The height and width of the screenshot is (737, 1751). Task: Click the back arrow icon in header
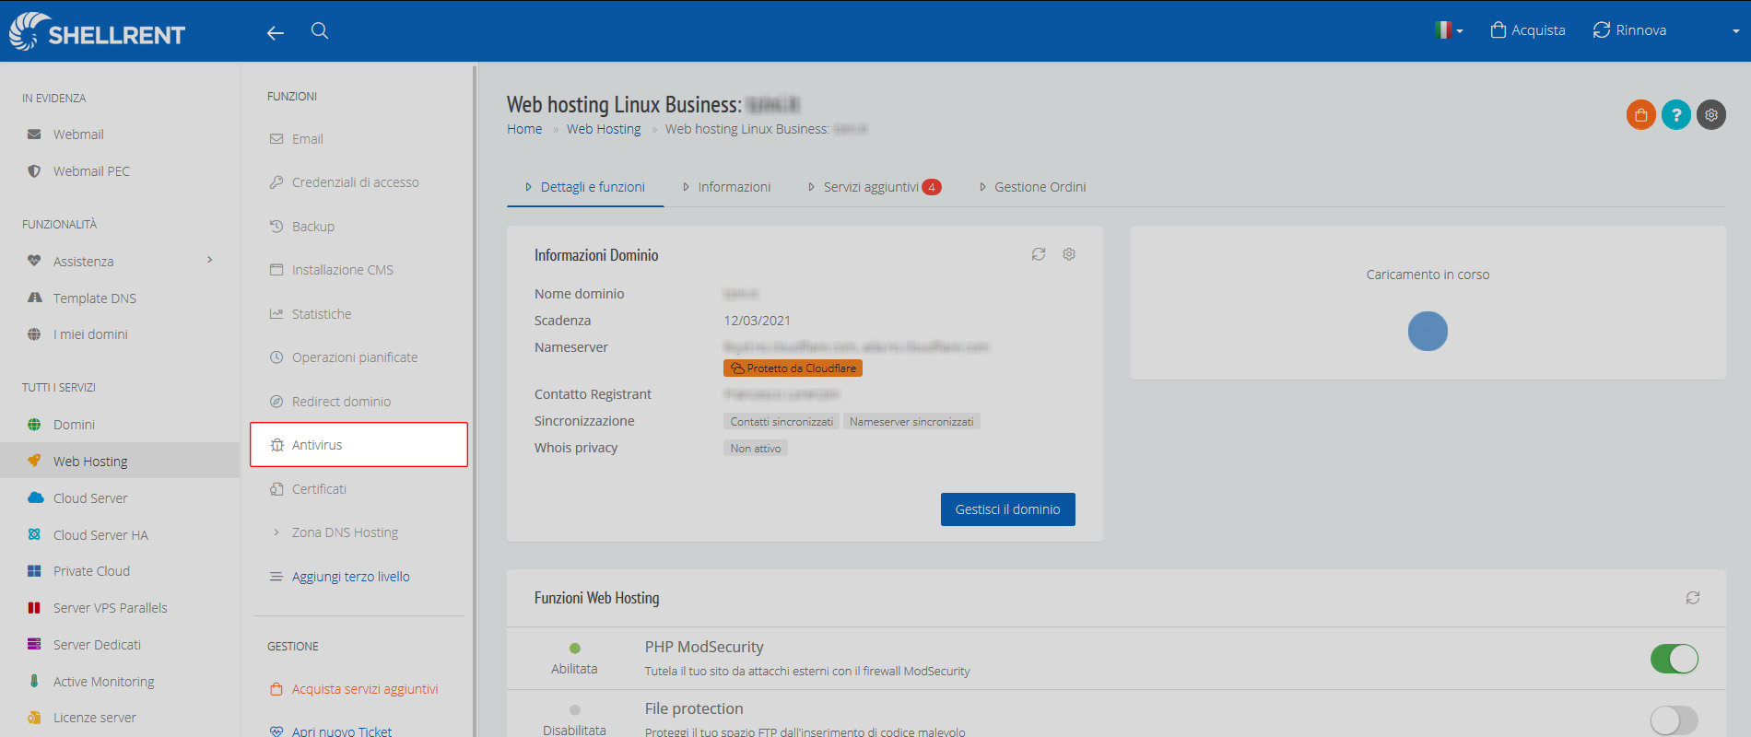pos(275,33)
